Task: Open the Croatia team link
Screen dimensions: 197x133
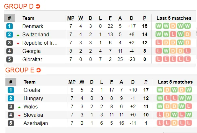Action: [32, 90]
